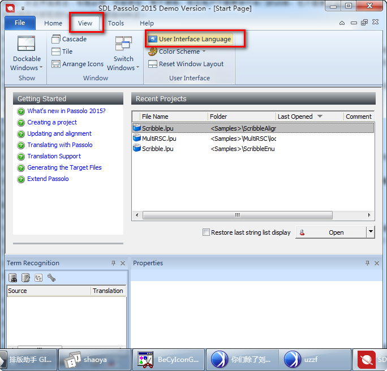Image resolution: width=387 pixels, height=371 pixels.
Task: Open the 'Translation Support' link
Action: 54,156
